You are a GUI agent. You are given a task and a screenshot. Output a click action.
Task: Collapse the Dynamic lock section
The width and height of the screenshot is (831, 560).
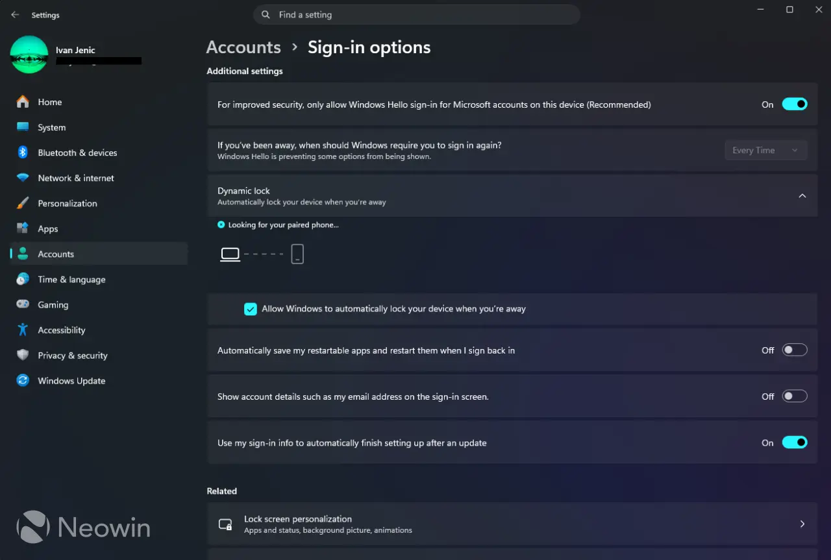point(802,195)
